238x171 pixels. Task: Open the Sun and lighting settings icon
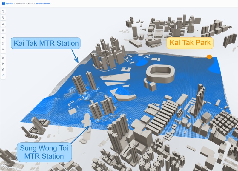(3, 50)
